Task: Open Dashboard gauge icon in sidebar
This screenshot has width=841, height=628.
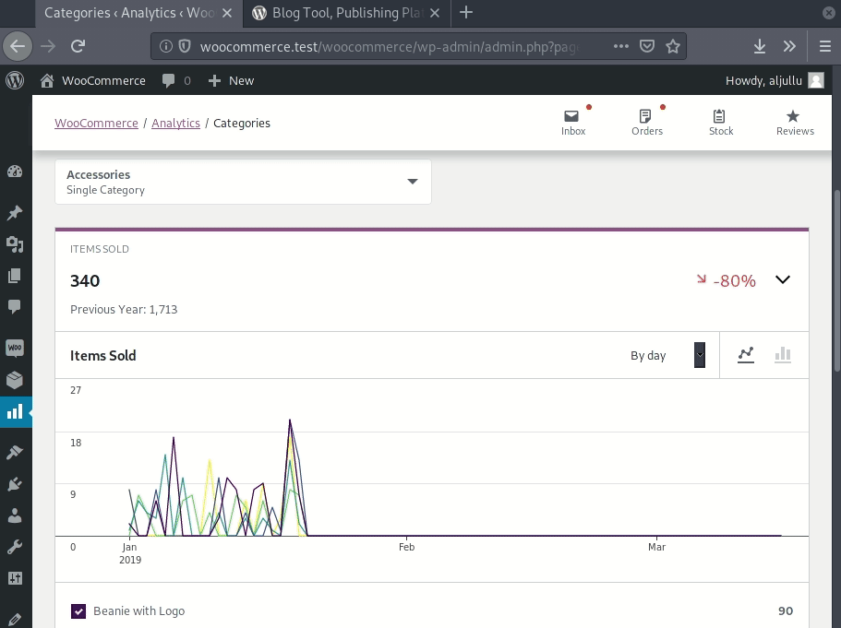Action: (15, 172)
